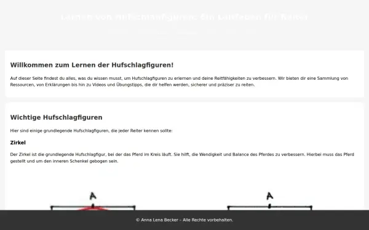Click the footer copyright 'Anna Lena Becker'
Screen dimensions: 369x230
(x=184, y=220)
